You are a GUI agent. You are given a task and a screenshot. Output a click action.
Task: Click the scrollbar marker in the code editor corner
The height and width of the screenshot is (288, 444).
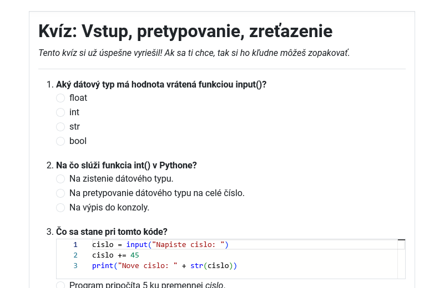tap(402, 240)
